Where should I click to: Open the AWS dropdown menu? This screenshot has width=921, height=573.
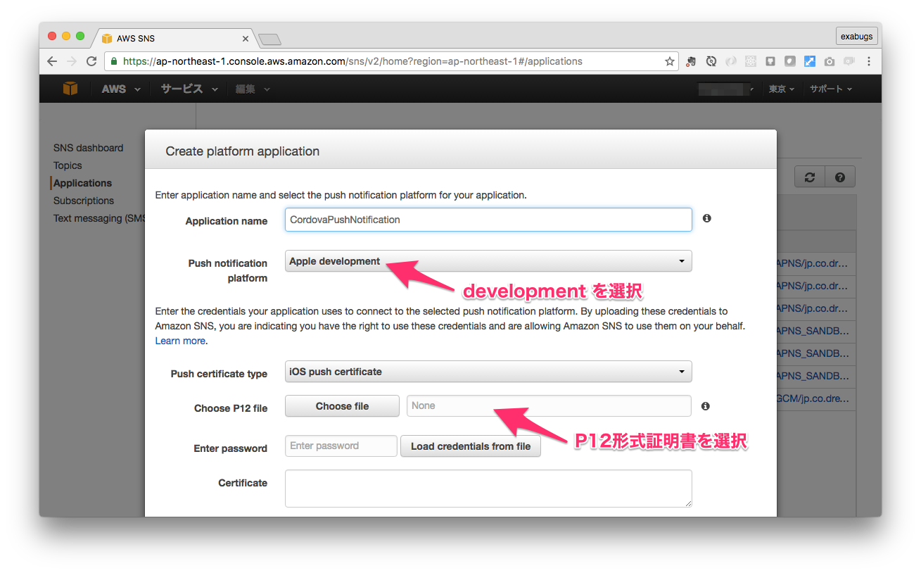point(121,89)
